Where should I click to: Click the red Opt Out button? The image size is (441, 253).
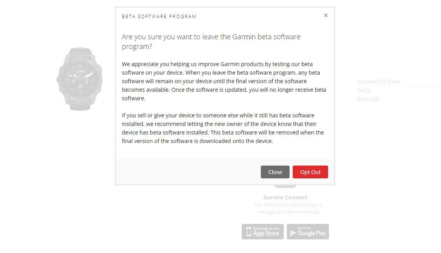(310, 172)
